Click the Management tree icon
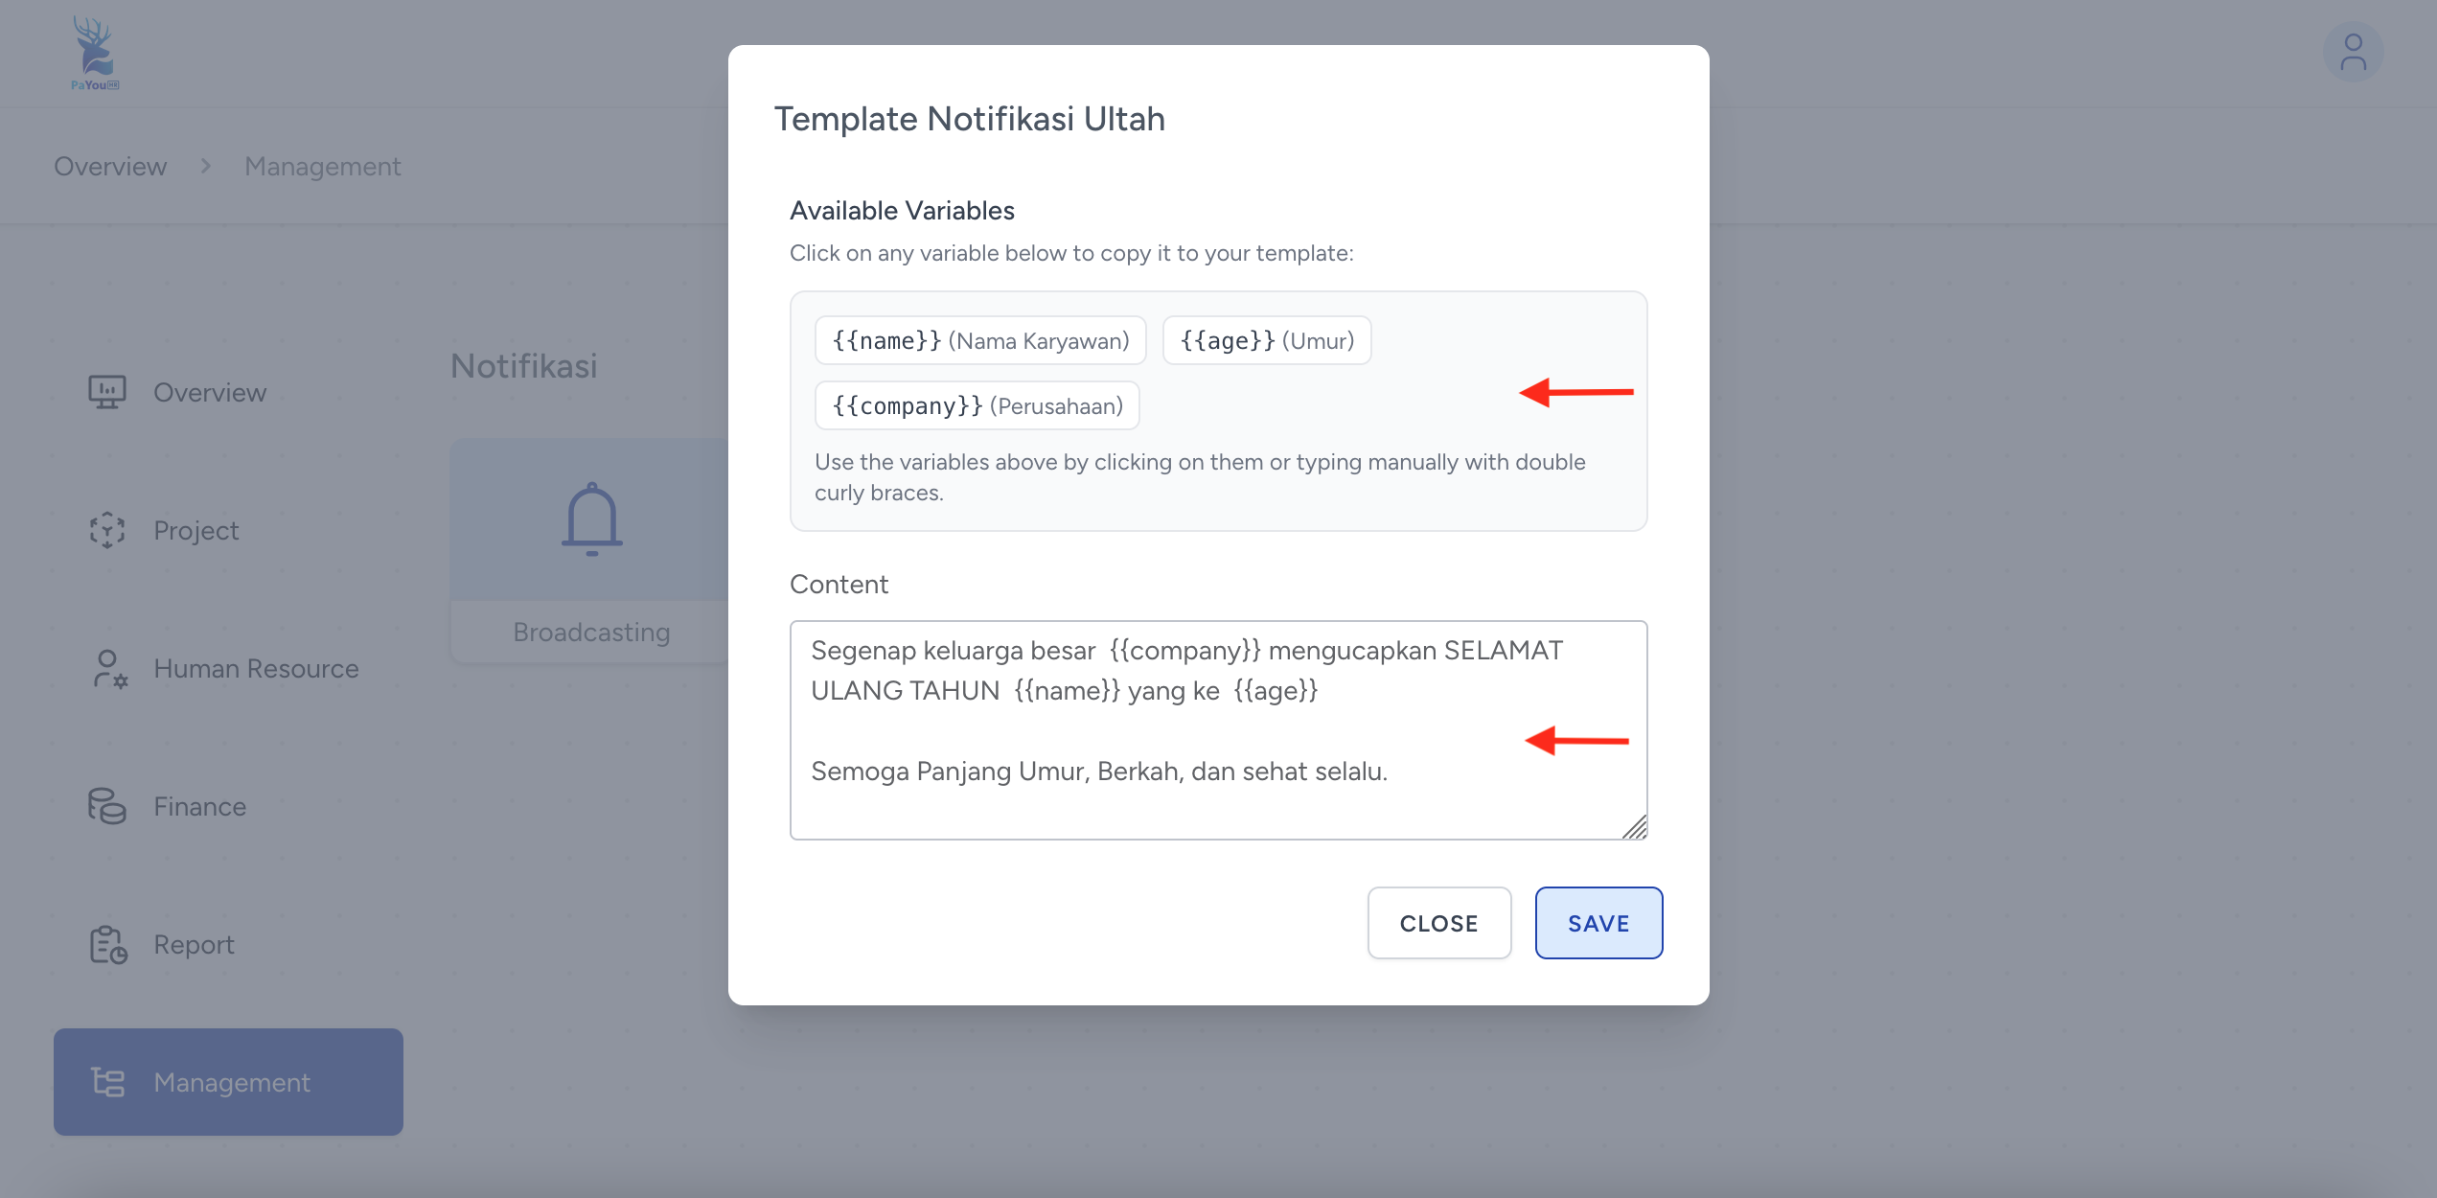Screen dimensions: 2437x1198 pos(108,1082)
